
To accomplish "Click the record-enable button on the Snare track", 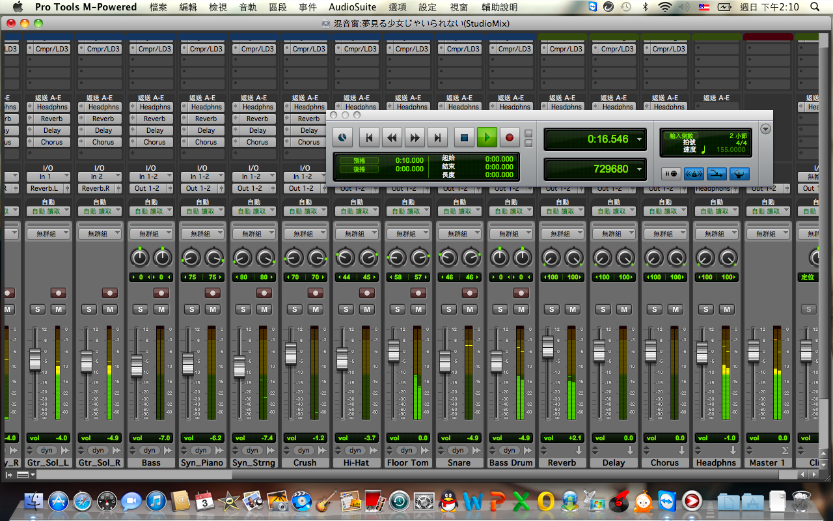I will 469,293.
